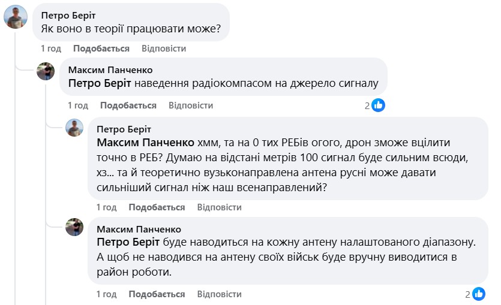Reply to the top comment via Відповісти
This screenshot has height=305, width=501.
pos(164,49)
